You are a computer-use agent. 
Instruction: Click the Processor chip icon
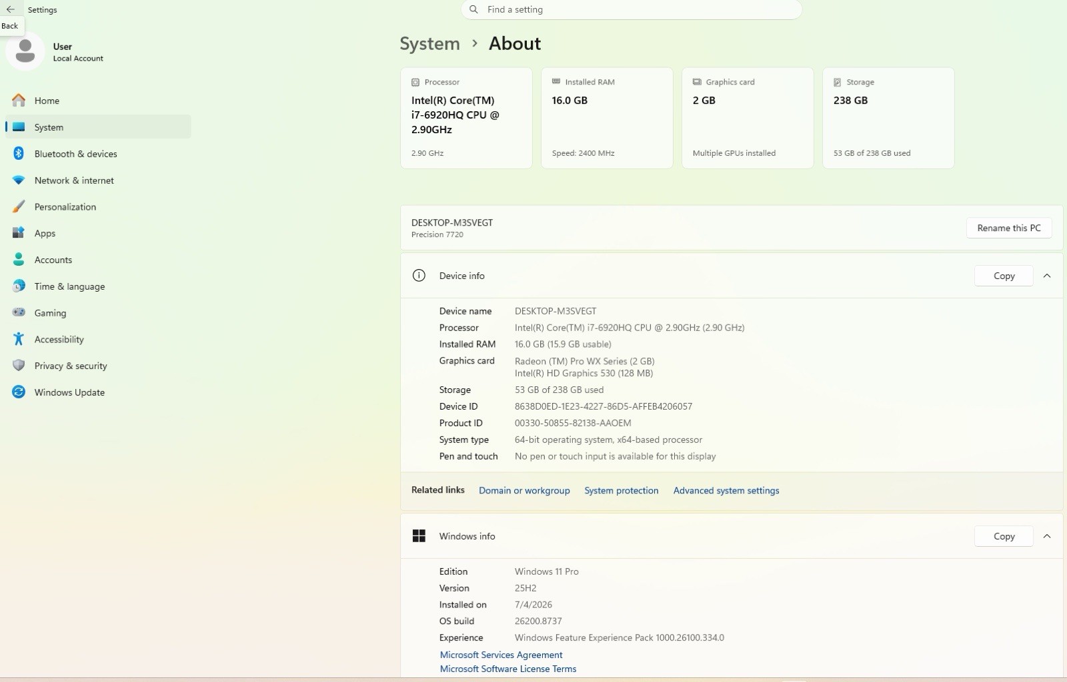click(x=415, y=83)
